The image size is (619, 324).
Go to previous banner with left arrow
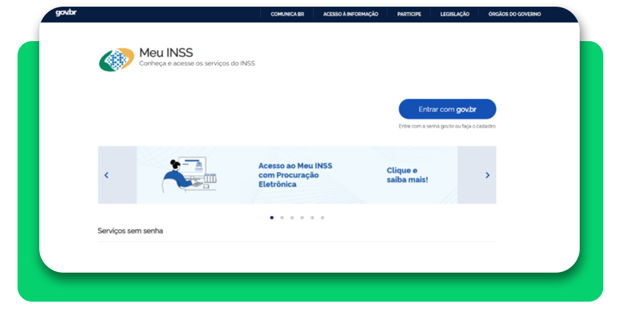(x=106, y=175)
